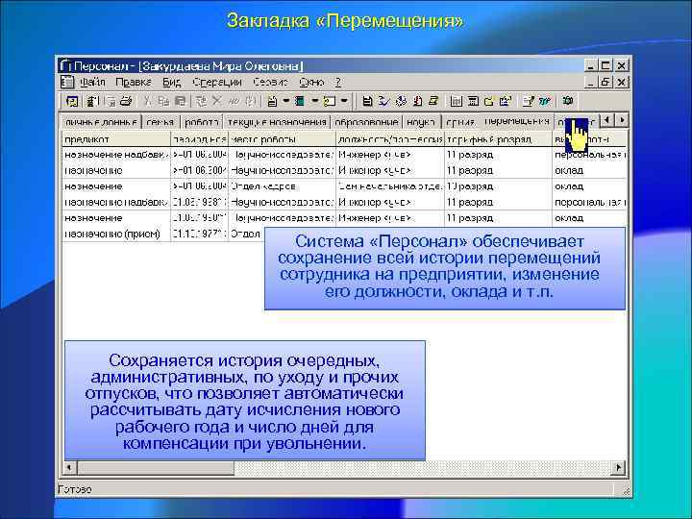Open dropdown arrow next to yellow card icon
Image resolution: width=692 pixels, height=519 pixels.
click(x=344, y=101)
